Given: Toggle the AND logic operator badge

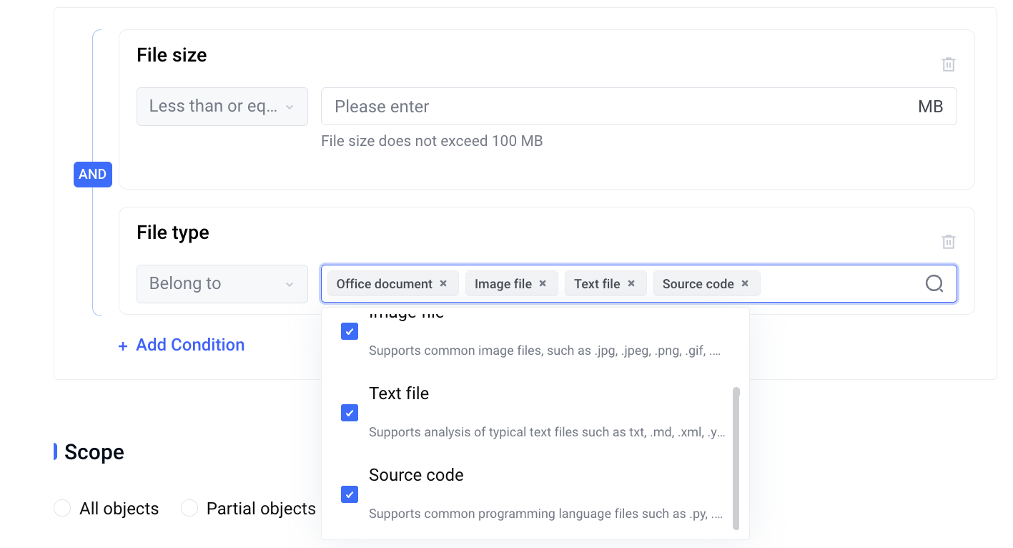Looking at the screenshot, I should point(93,175).
